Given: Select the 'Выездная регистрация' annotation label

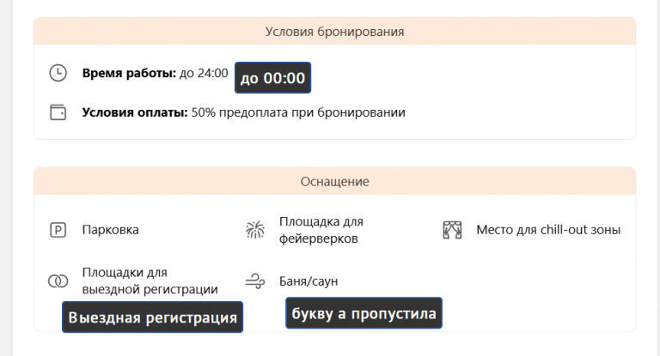Looking at the screenshot, I should (152, 317).
